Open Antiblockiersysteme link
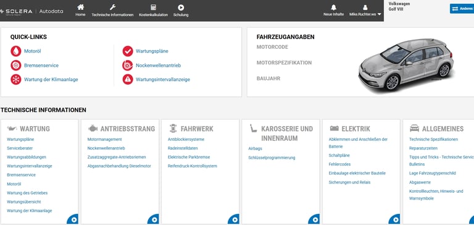Viewport: 474px width, 225px height. click(x=186, y=139)
